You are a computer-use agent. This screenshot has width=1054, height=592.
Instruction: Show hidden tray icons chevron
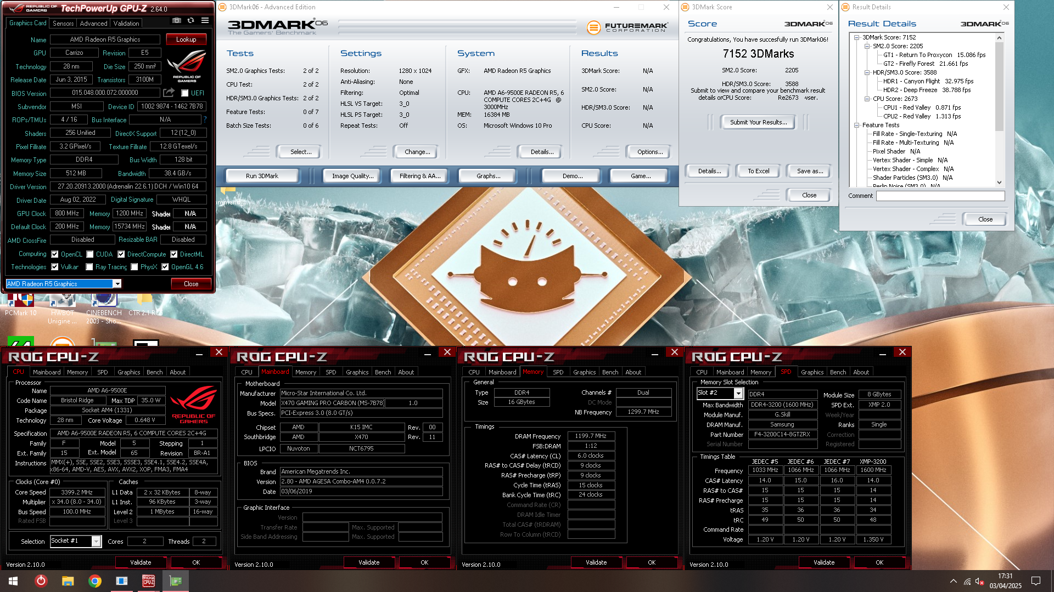coord(953,581)
